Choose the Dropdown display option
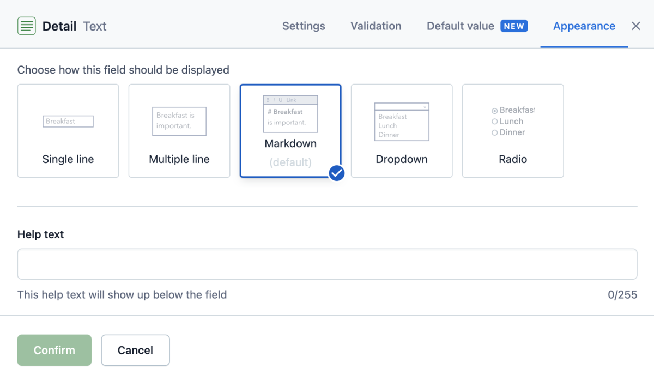 (402, 131)
